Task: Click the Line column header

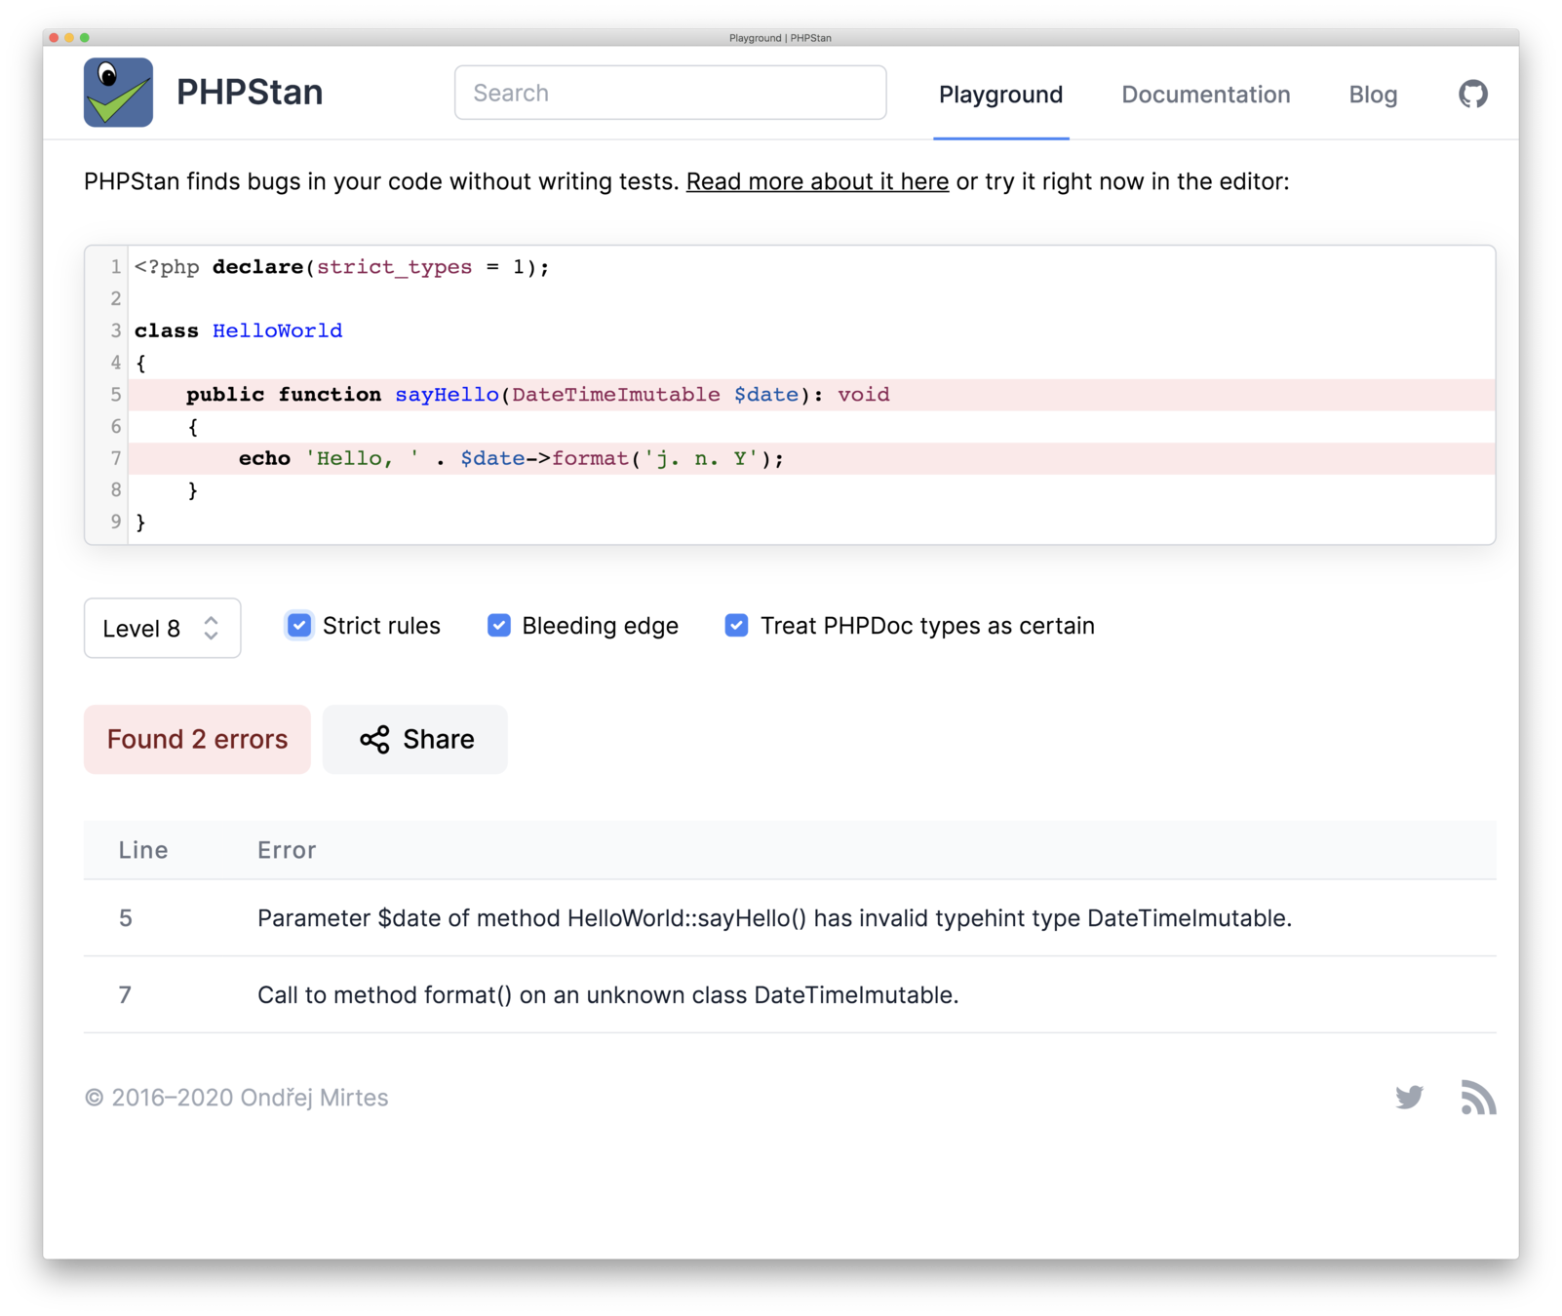Action: pyautogui.click(x=143, y=850)
